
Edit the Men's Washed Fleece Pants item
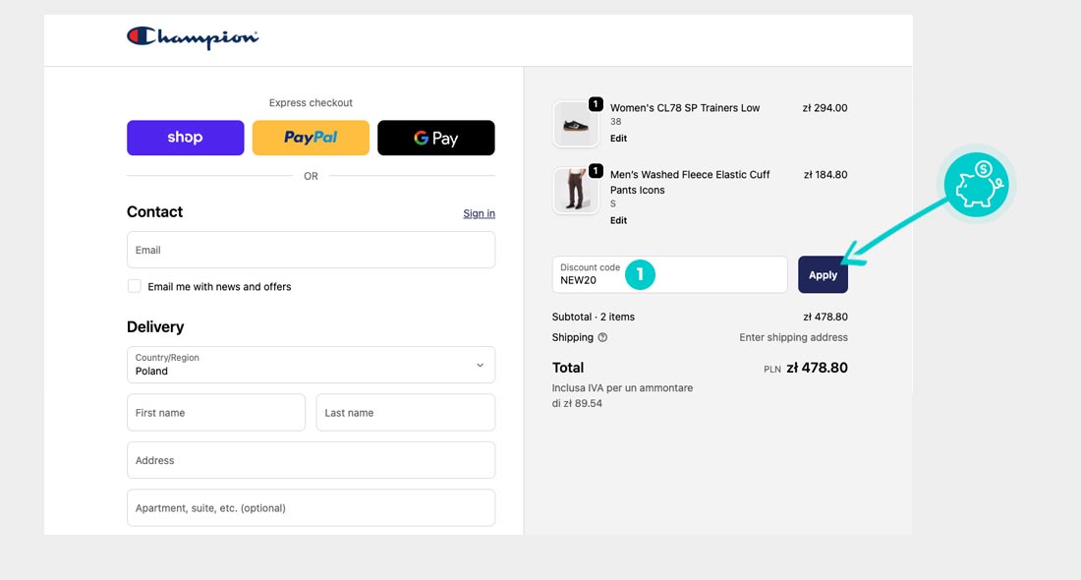(x=618, y=220)
